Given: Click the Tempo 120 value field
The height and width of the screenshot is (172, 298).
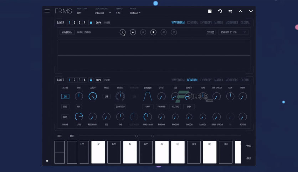Looking at the screenshot, I should [x=118, y=13].
